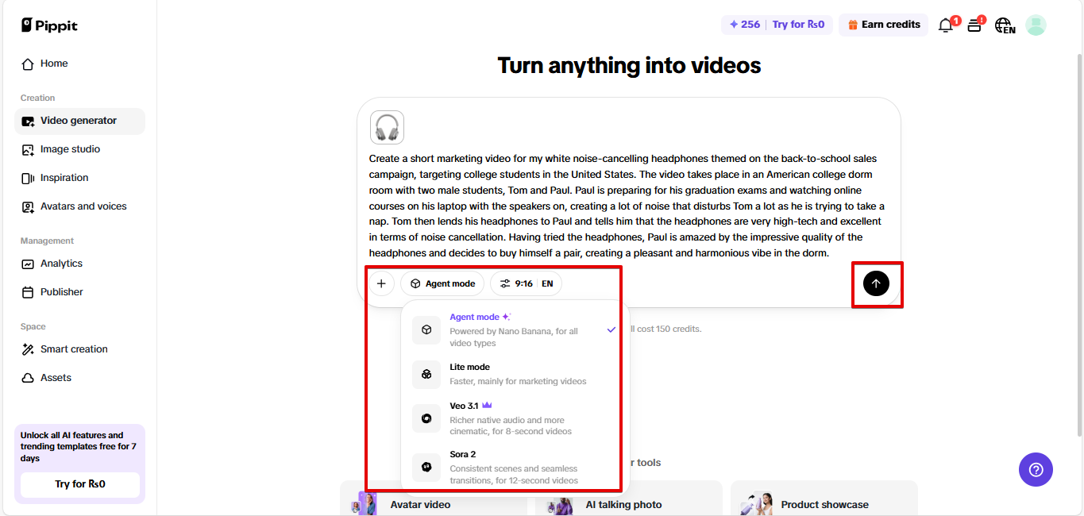The height and width of the screenshot is (516, 1084).
Task: Click the checkmark beside Agent mode
Action: 611,329
